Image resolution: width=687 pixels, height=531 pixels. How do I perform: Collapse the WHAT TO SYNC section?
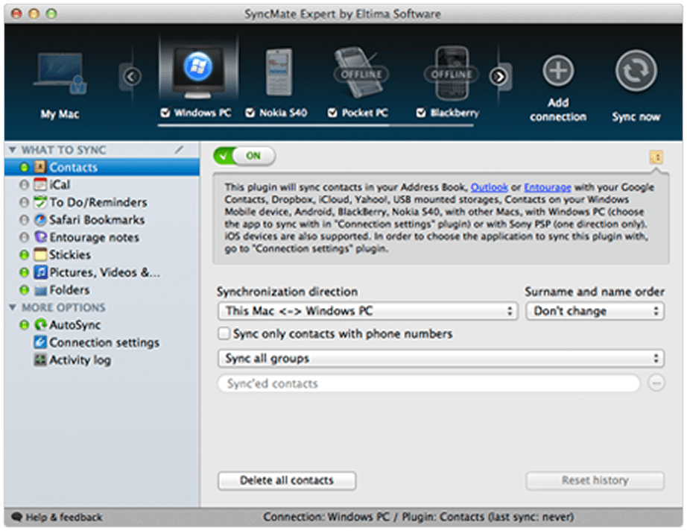tap(13, 150)
